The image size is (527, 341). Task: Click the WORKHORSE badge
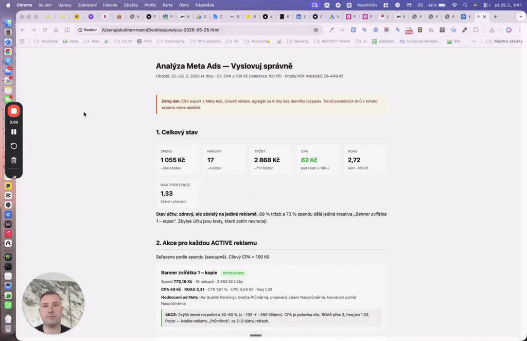click(x=233, y=273)
